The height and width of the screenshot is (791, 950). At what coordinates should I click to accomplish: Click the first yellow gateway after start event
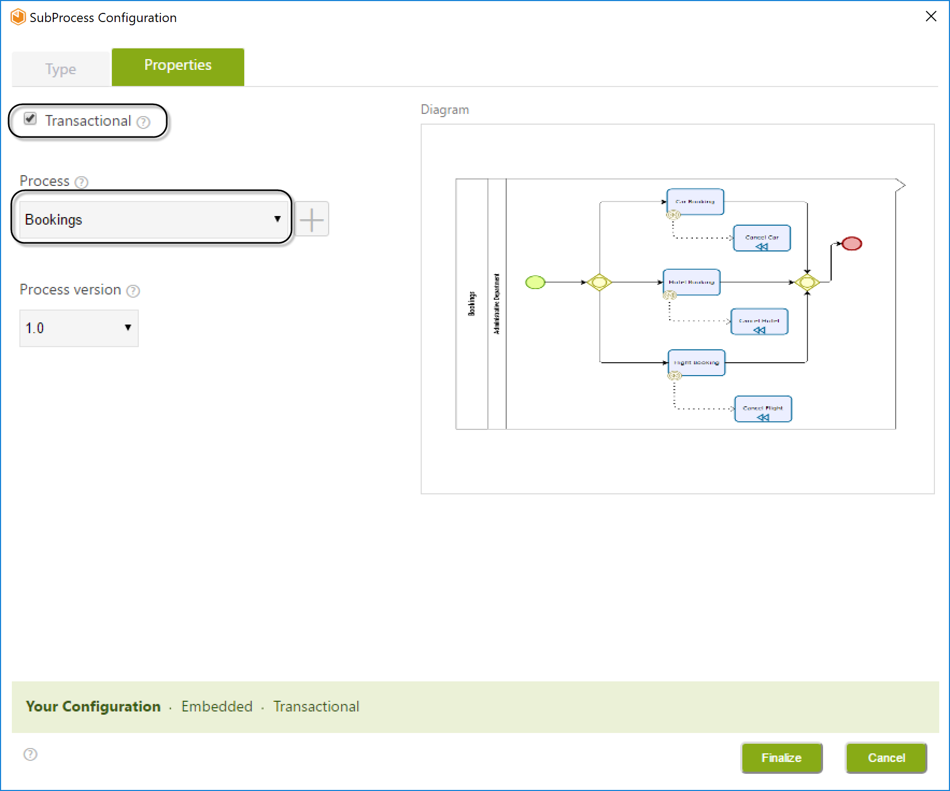coord(599,282)
